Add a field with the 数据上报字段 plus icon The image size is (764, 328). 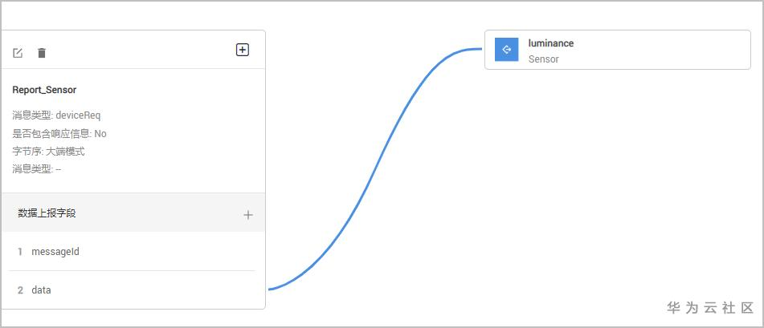point(248,215)
